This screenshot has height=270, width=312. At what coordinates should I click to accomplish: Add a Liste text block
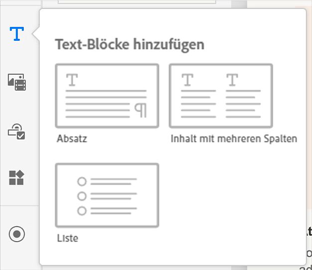pyautogui.click(x=107, y=195)
